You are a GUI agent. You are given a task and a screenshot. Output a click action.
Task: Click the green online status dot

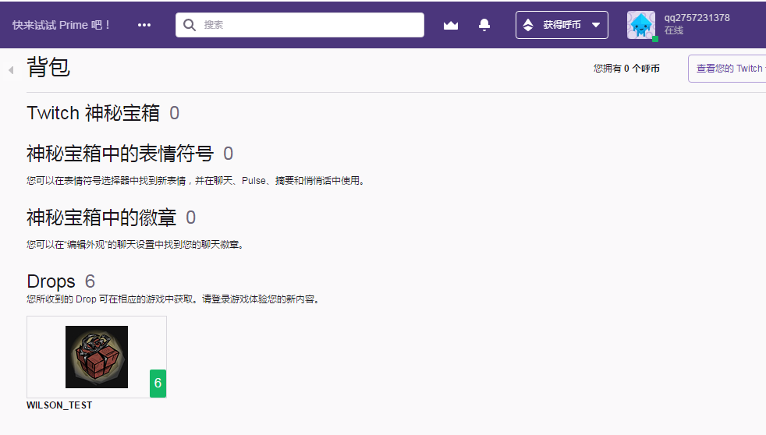(x=655, y=38)
